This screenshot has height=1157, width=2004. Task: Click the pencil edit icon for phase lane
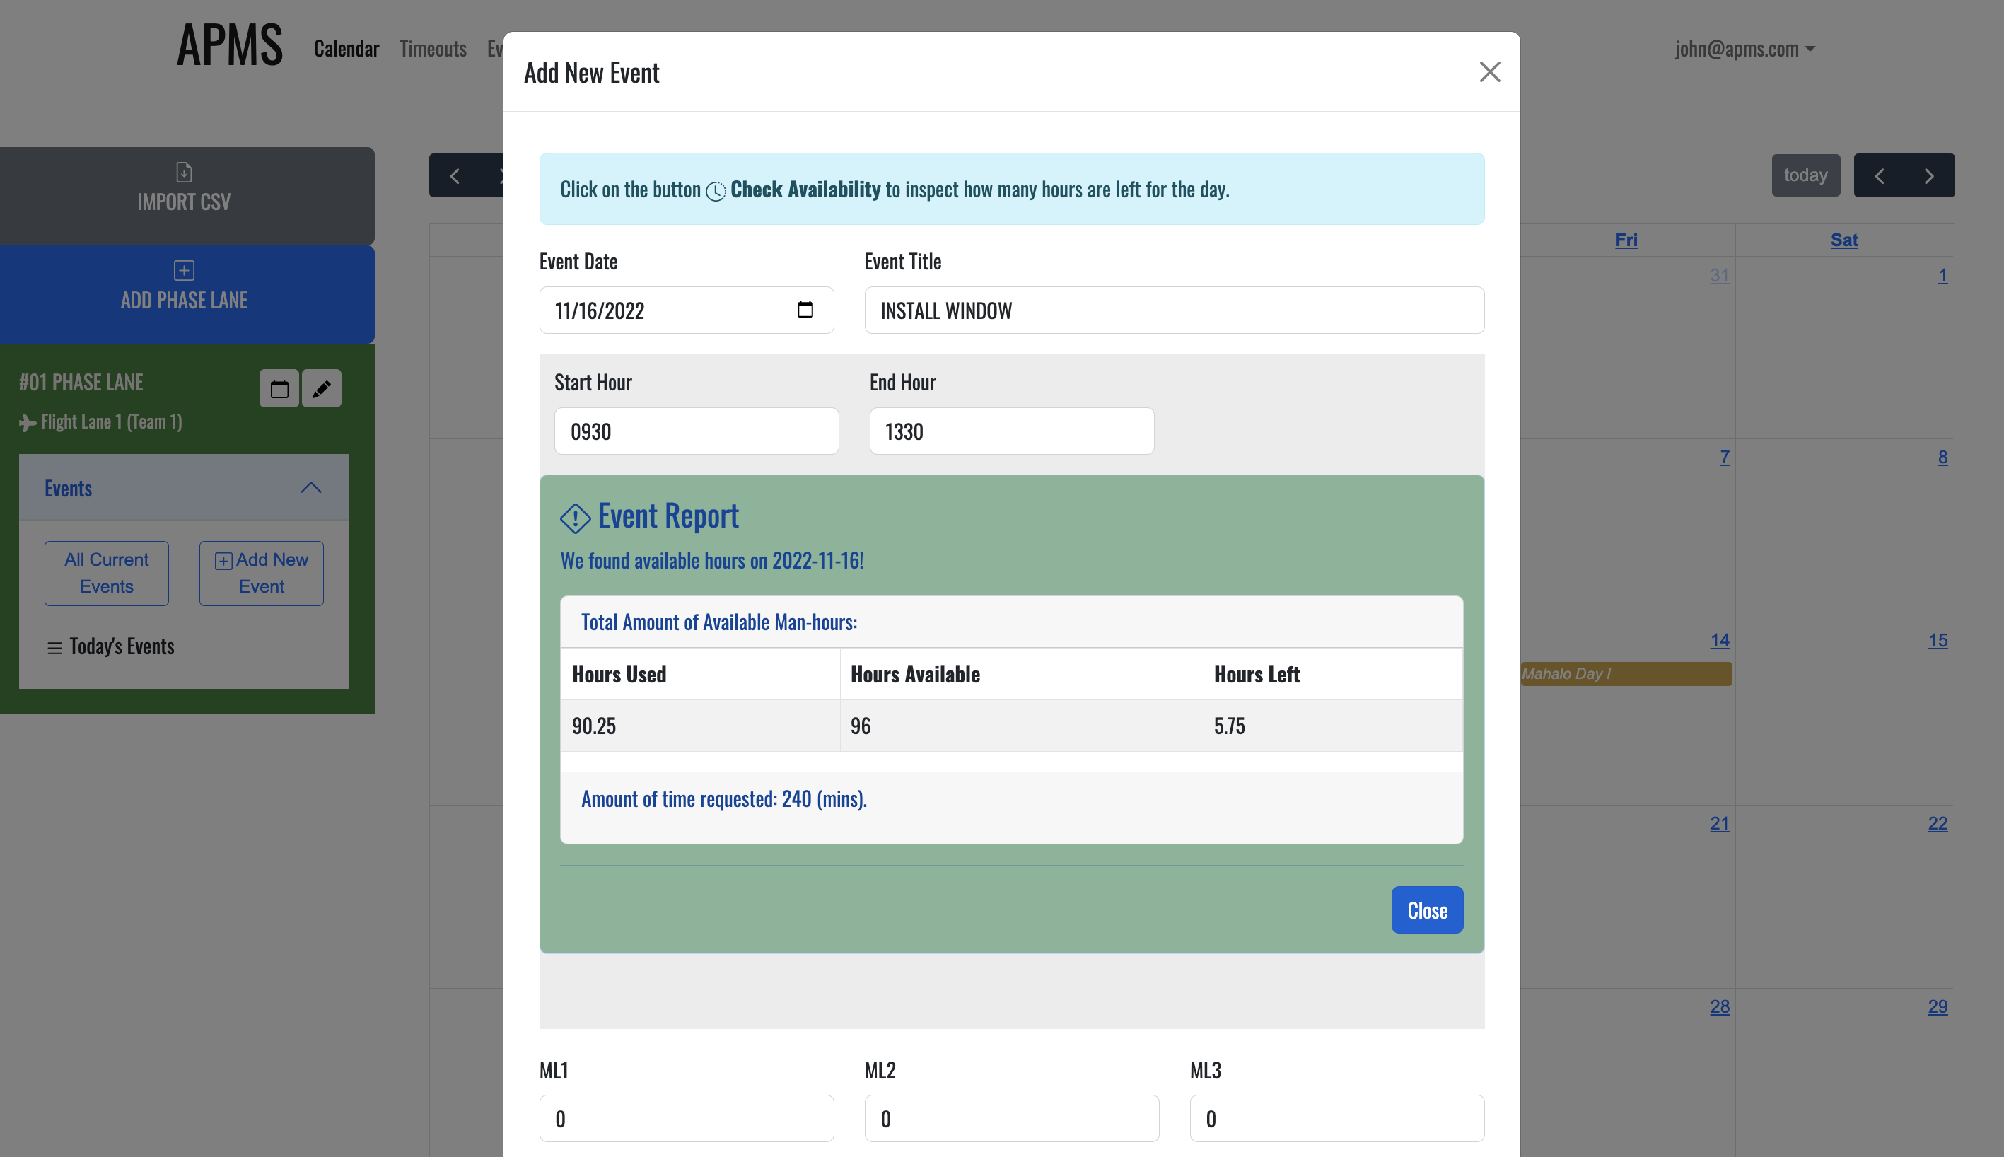322,388
